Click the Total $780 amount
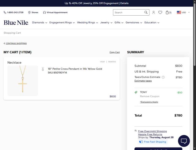The height and width of the screenshot is (150, 196). point(178,115)
